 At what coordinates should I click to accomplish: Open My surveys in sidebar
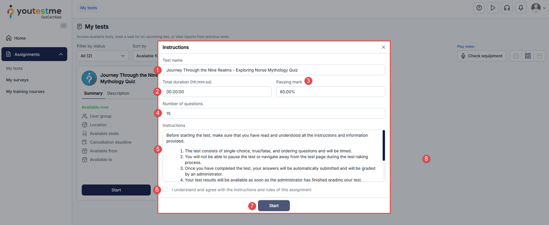(17, 80)
